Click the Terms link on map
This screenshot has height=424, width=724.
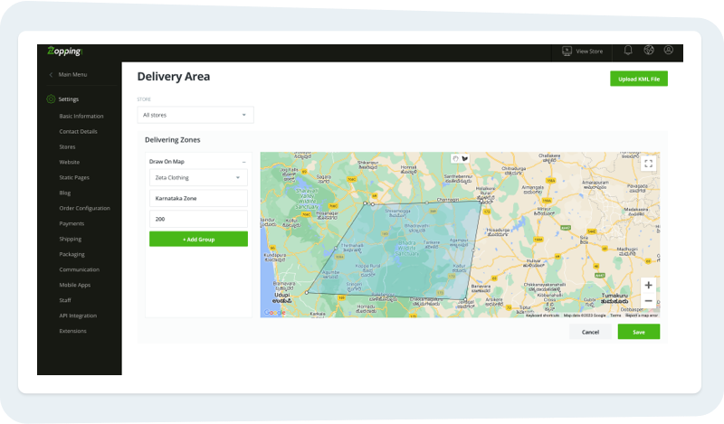[615, 316]
